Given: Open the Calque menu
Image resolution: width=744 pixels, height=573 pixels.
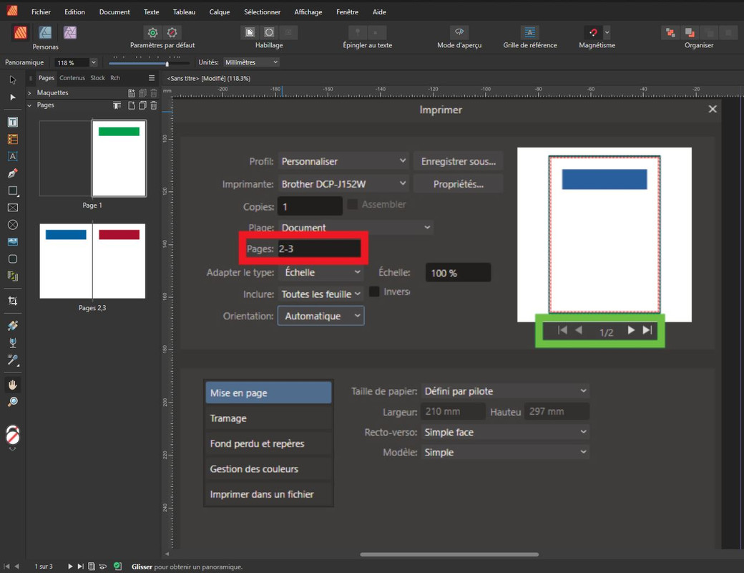Looking at the screenshot, I should coord(219,12).
